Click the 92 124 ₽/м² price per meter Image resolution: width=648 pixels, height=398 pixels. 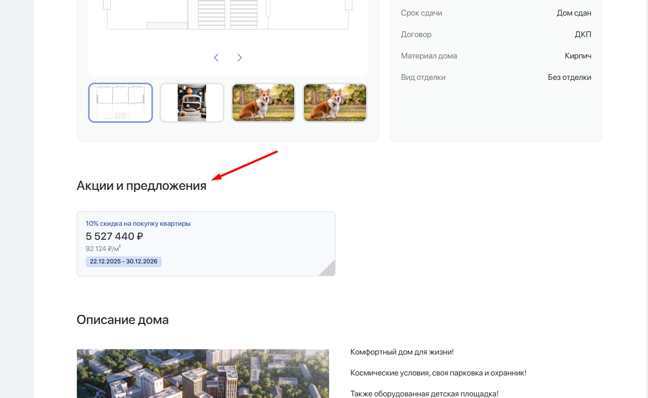[103, 248]
